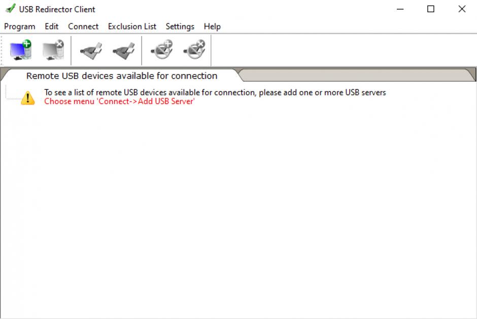Click the 'To see a list of remote USB devices' message
Viewport: 477px width, 319px height.
click(x=215, y=92)
